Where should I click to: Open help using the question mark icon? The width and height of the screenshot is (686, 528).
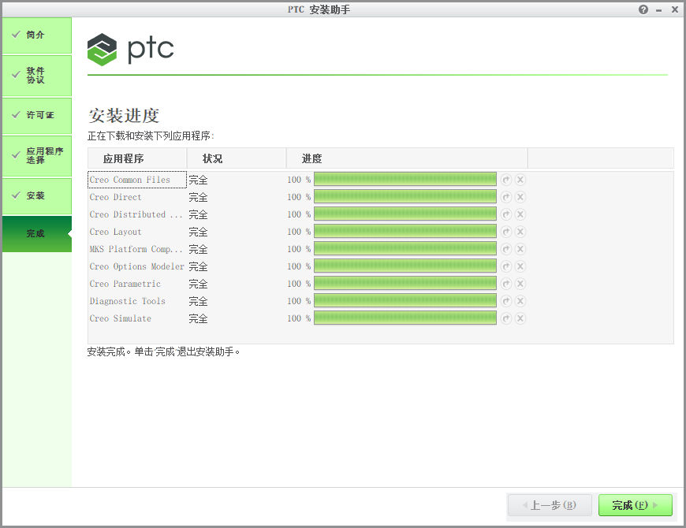pyautogui.click(x=643, y=9)
